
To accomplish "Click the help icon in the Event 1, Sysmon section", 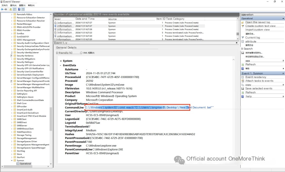I will pos(243,97).
